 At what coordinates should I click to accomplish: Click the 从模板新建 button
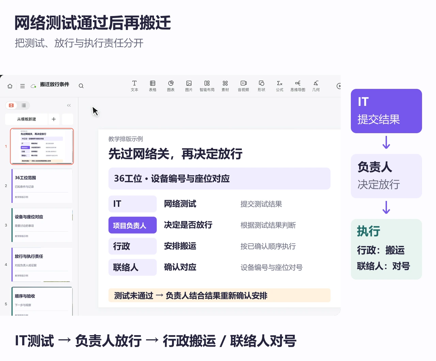click(x=27, y=119)
